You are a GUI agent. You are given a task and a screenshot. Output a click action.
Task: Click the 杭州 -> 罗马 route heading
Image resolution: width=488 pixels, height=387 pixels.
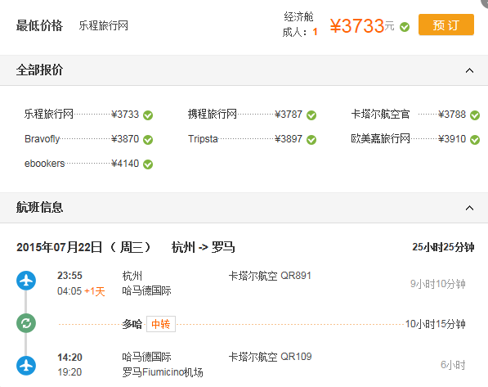tap(204, 247)
